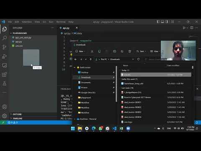Viewport: 201px width, 151px height.
Task: Open Explorer panel more actions menu
Action: (52, 28)
